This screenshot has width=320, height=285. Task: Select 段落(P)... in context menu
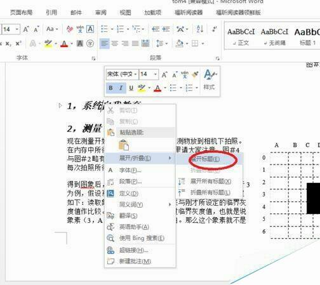140,182
